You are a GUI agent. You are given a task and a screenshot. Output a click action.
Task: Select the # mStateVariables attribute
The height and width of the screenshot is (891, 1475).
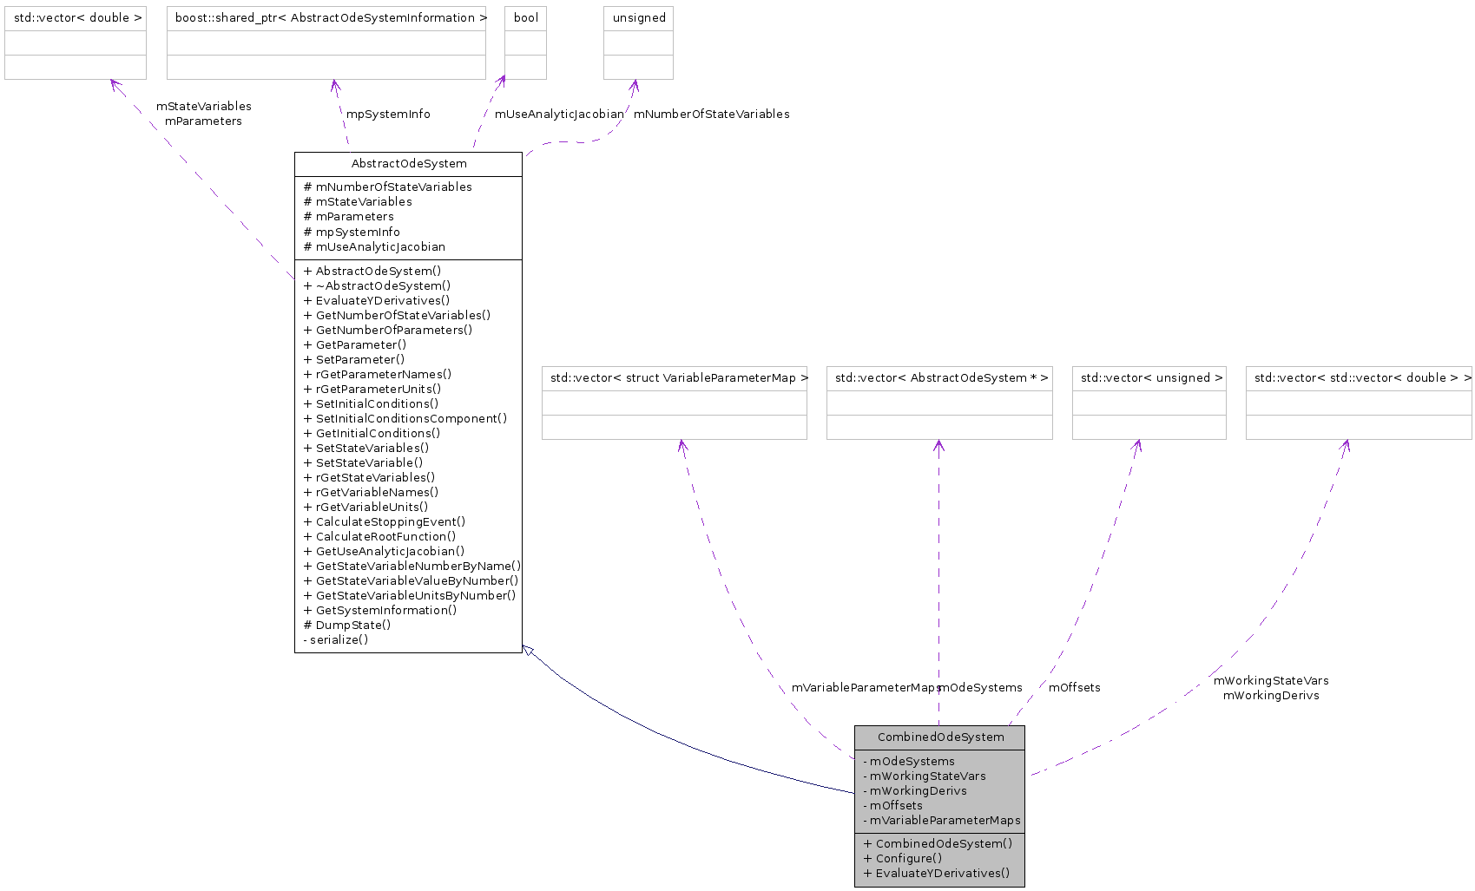click(358, 202)
